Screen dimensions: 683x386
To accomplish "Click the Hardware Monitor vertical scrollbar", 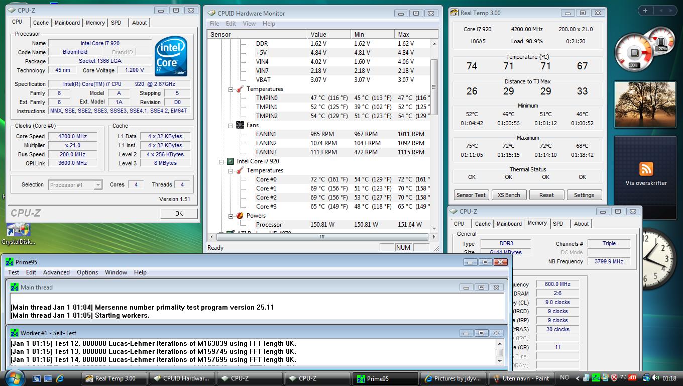I will [x=434, y=88].
